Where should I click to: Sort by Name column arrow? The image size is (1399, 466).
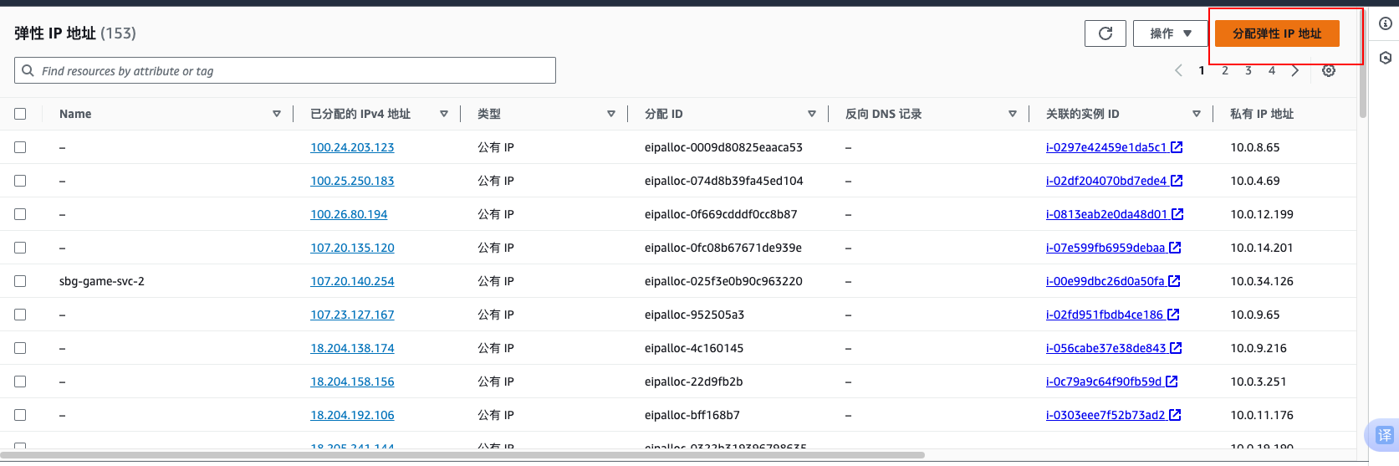pos(277,114)
